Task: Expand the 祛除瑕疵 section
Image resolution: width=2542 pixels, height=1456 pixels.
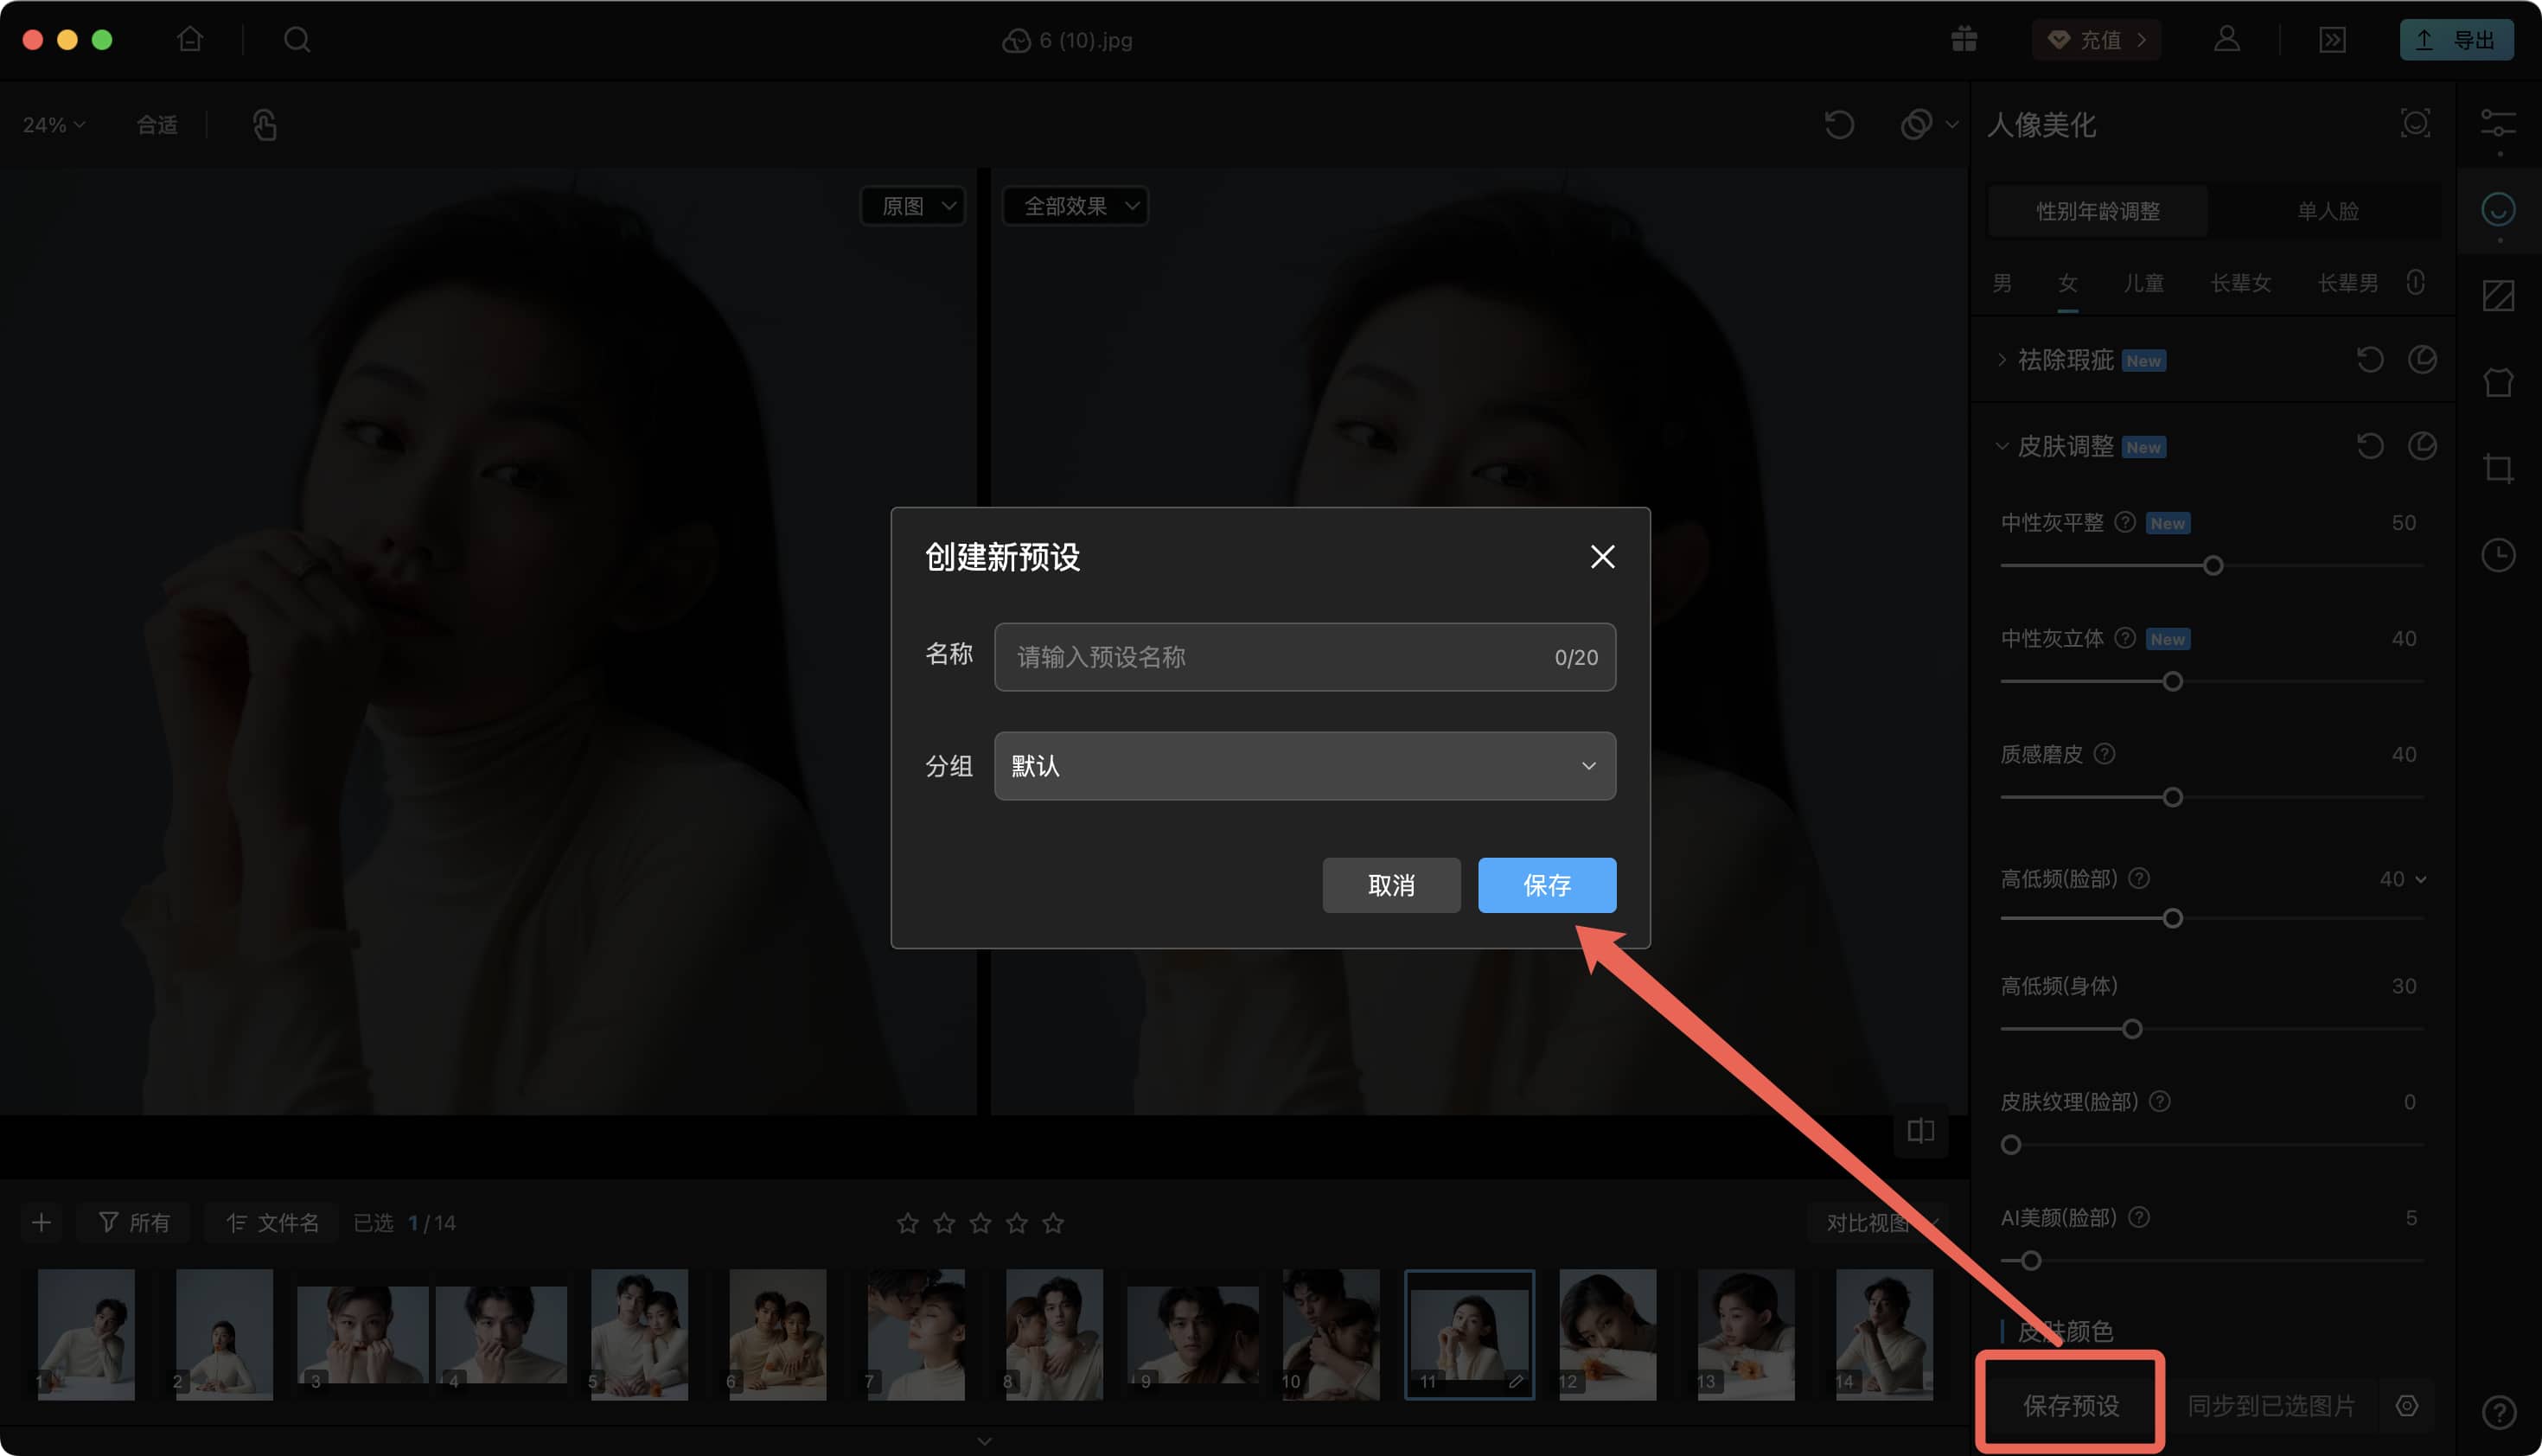Action: coord(2002,360)
